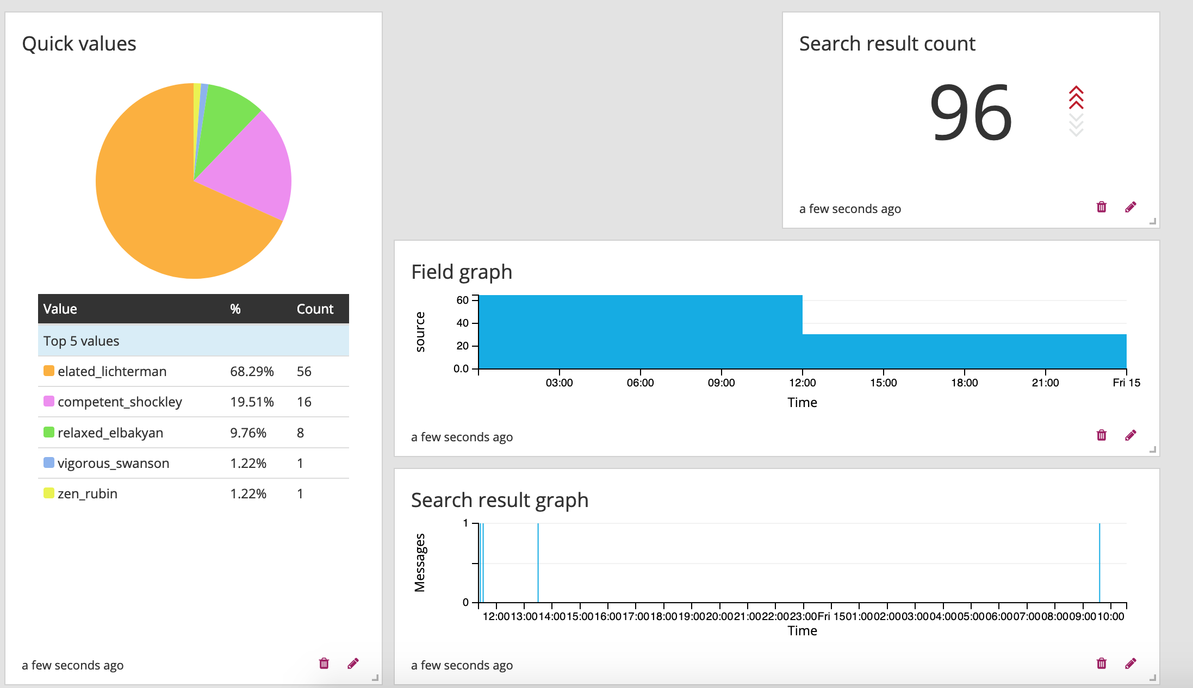
Task: Edit the Field graph widget
Action: click(x=1130, y=435)
